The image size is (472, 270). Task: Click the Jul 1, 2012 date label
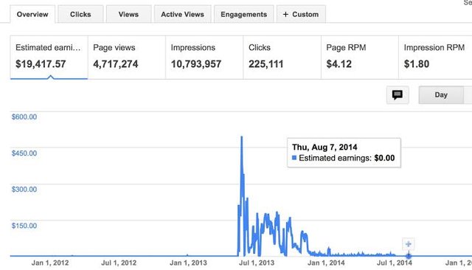(x=119, y=263)
